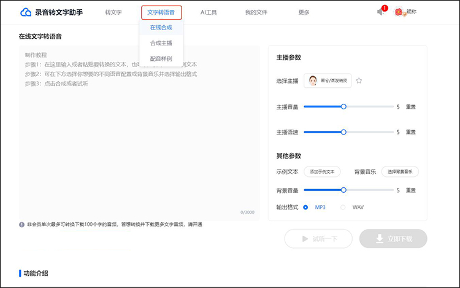This screenshot has width=460, height=288.
Task: Click the 录音转文字助手 title text
Action: 59,12
